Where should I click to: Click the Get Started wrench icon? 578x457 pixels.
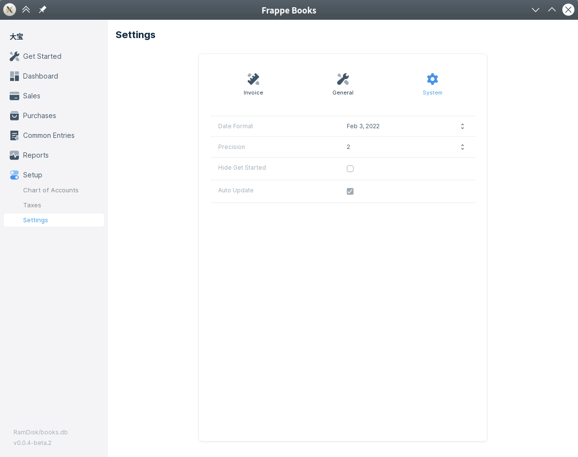click(x=14, y=56)
